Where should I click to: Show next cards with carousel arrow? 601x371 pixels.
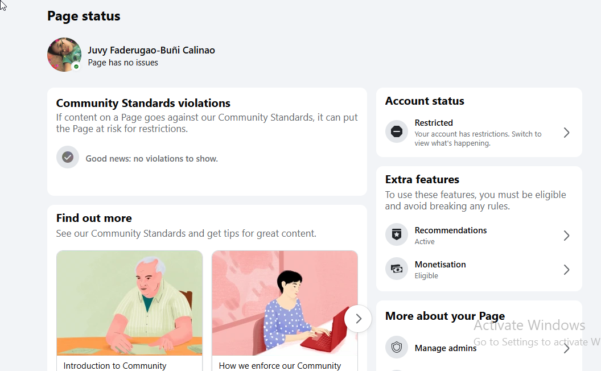pos(358,319)
